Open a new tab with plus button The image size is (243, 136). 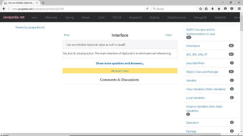pyautogui.click(x=43, y=3)
